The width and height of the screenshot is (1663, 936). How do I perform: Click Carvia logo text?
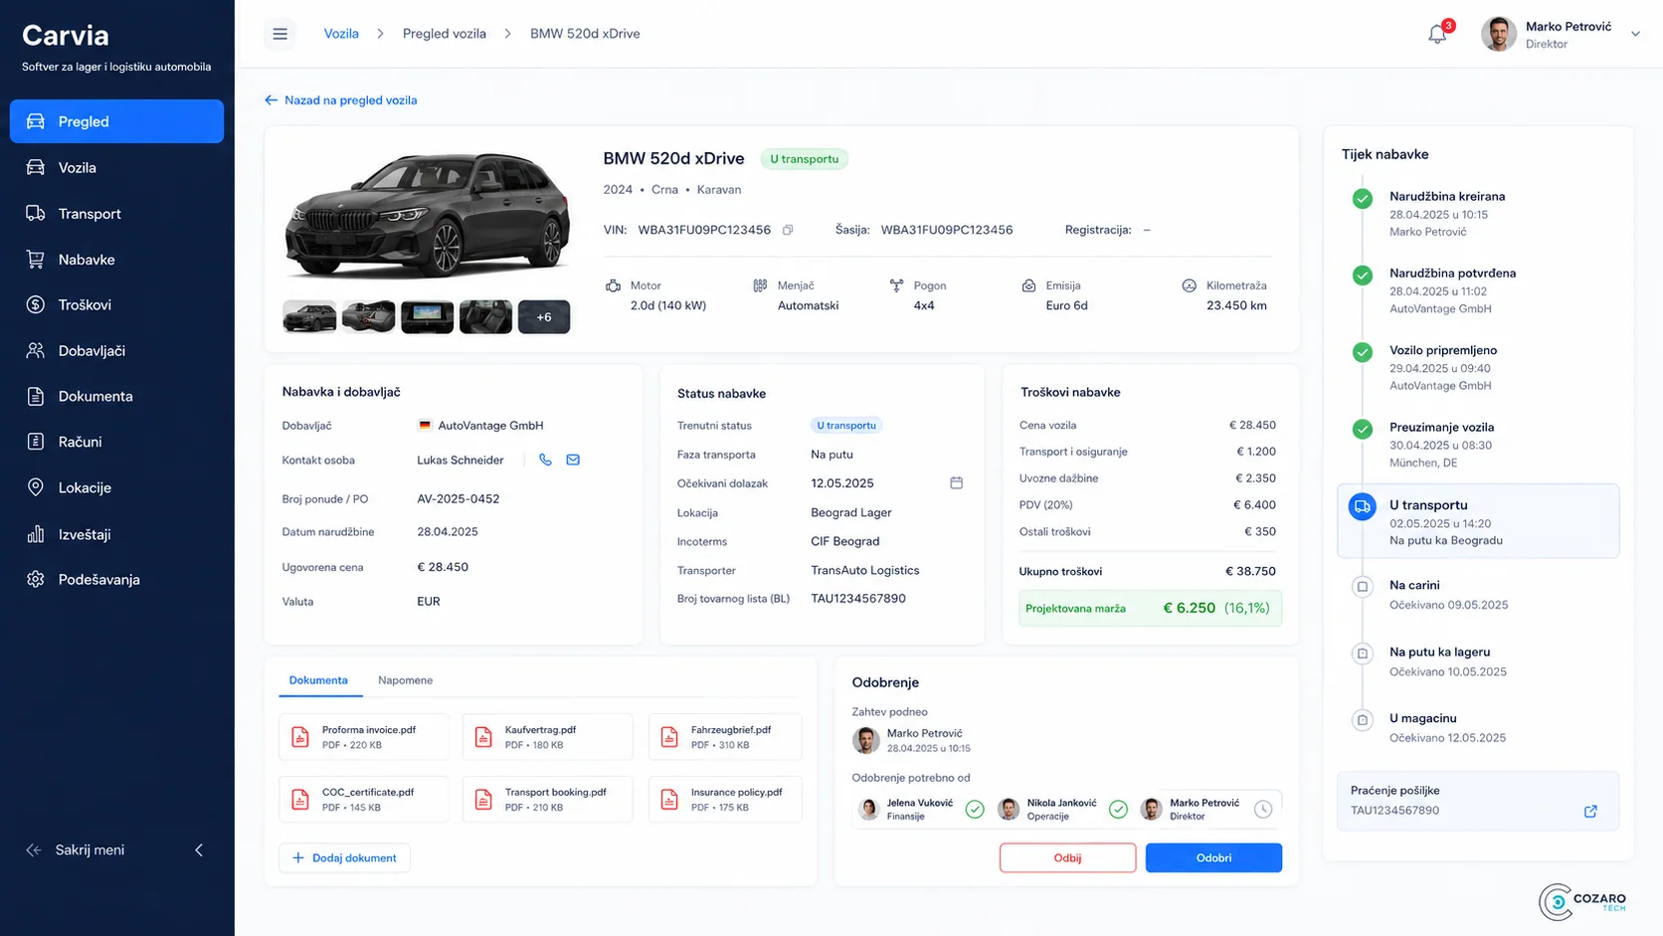[66, 36]
